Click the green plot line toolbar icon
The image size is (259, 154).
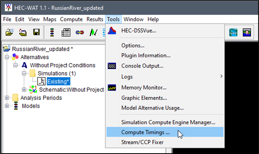click(93, 32)
